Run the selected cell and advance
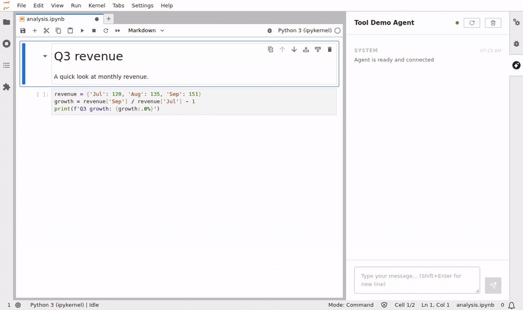Image resolution: width=523 pixels, height=310 pixels. coord(82,30)
